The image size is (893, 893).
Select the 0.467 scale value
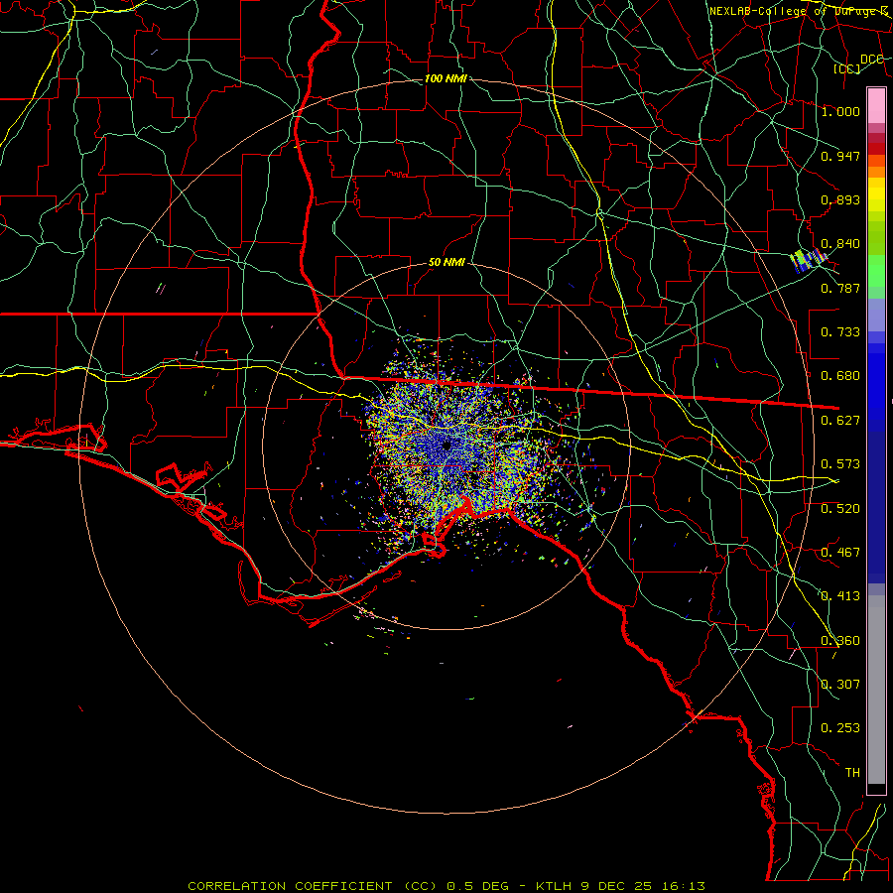[840, 553]
